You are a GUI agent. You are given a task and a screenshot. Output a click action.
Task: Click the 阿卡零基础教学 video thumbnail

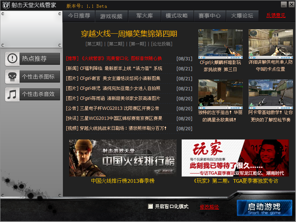(x=271, y=94)
